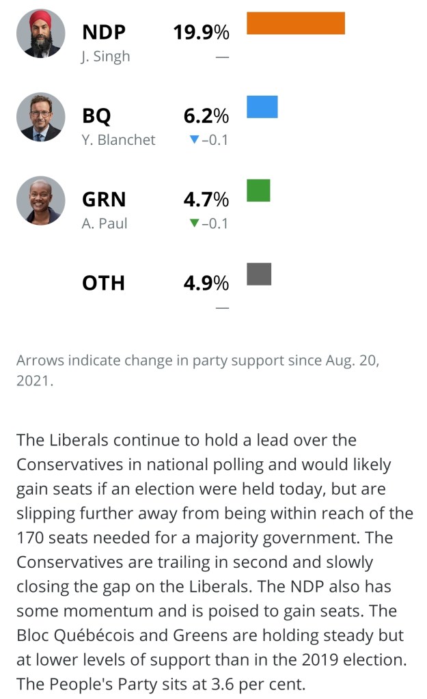Select the GRN party label
Image resolution: width=427 pixels, height=699 pixels.
(104, 200)
